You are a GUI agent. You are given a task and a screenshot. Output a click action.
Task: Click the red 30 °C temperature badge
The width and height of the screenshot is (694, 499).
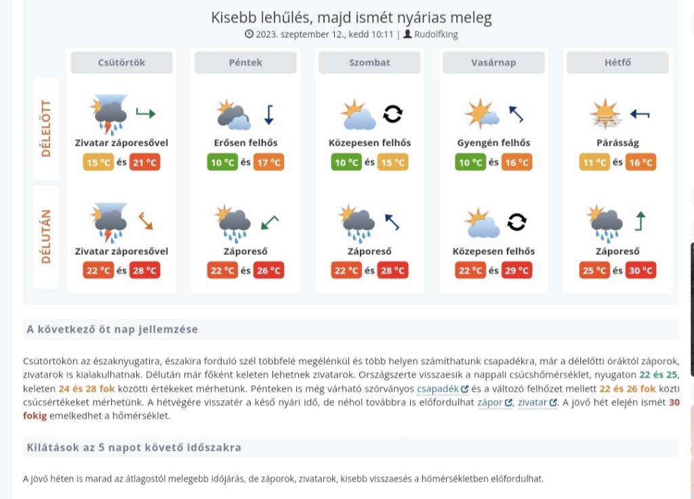pyautogui.click(x=640, y=270)
